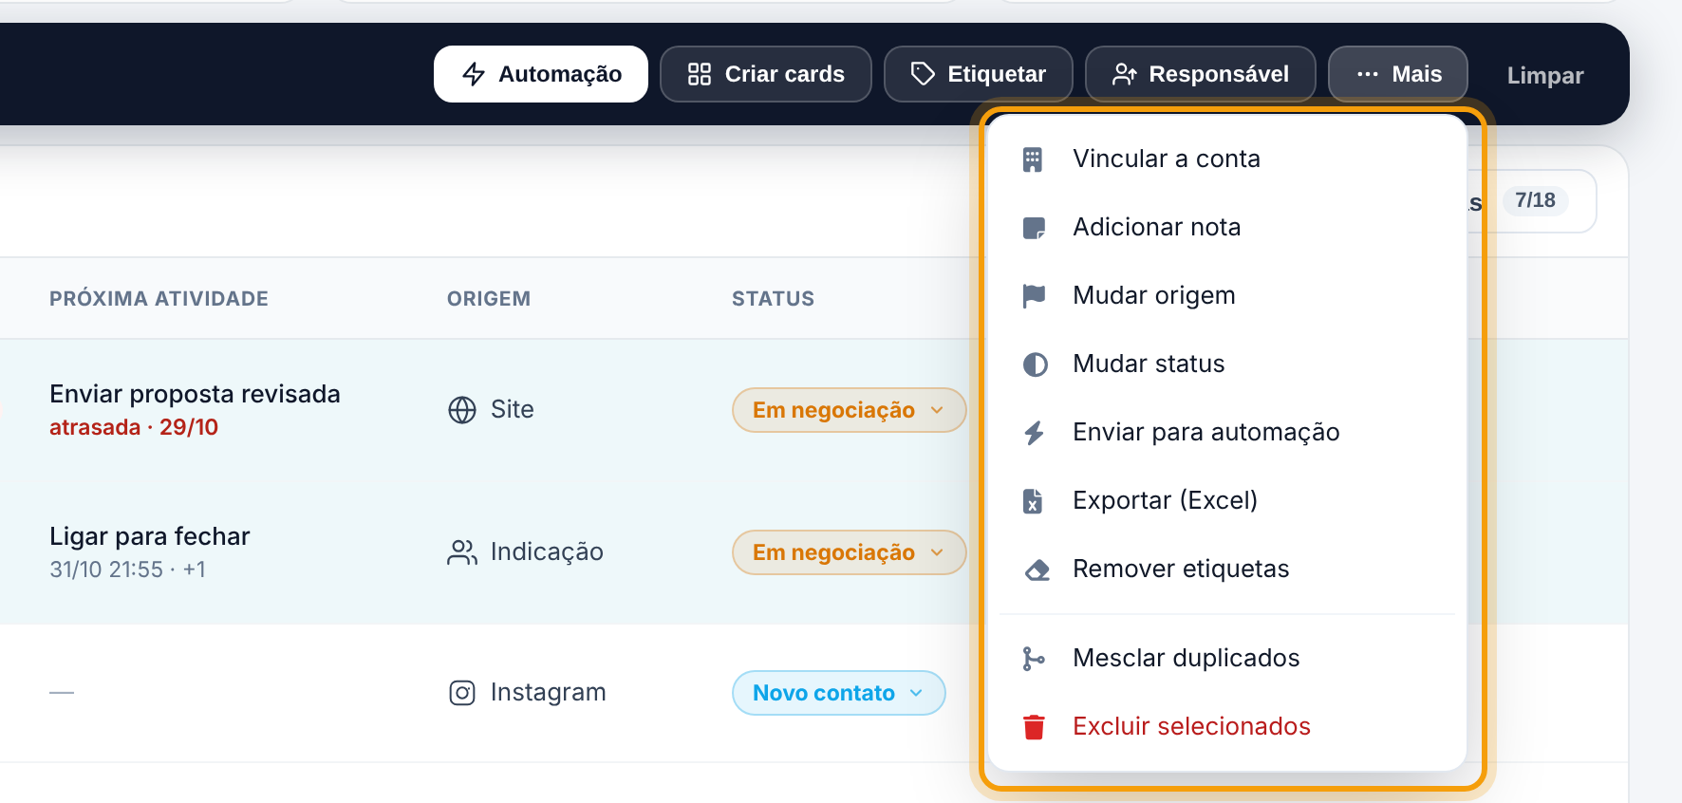Click the Site origin text
The image size is (1682, 803).
coord(513,410)
